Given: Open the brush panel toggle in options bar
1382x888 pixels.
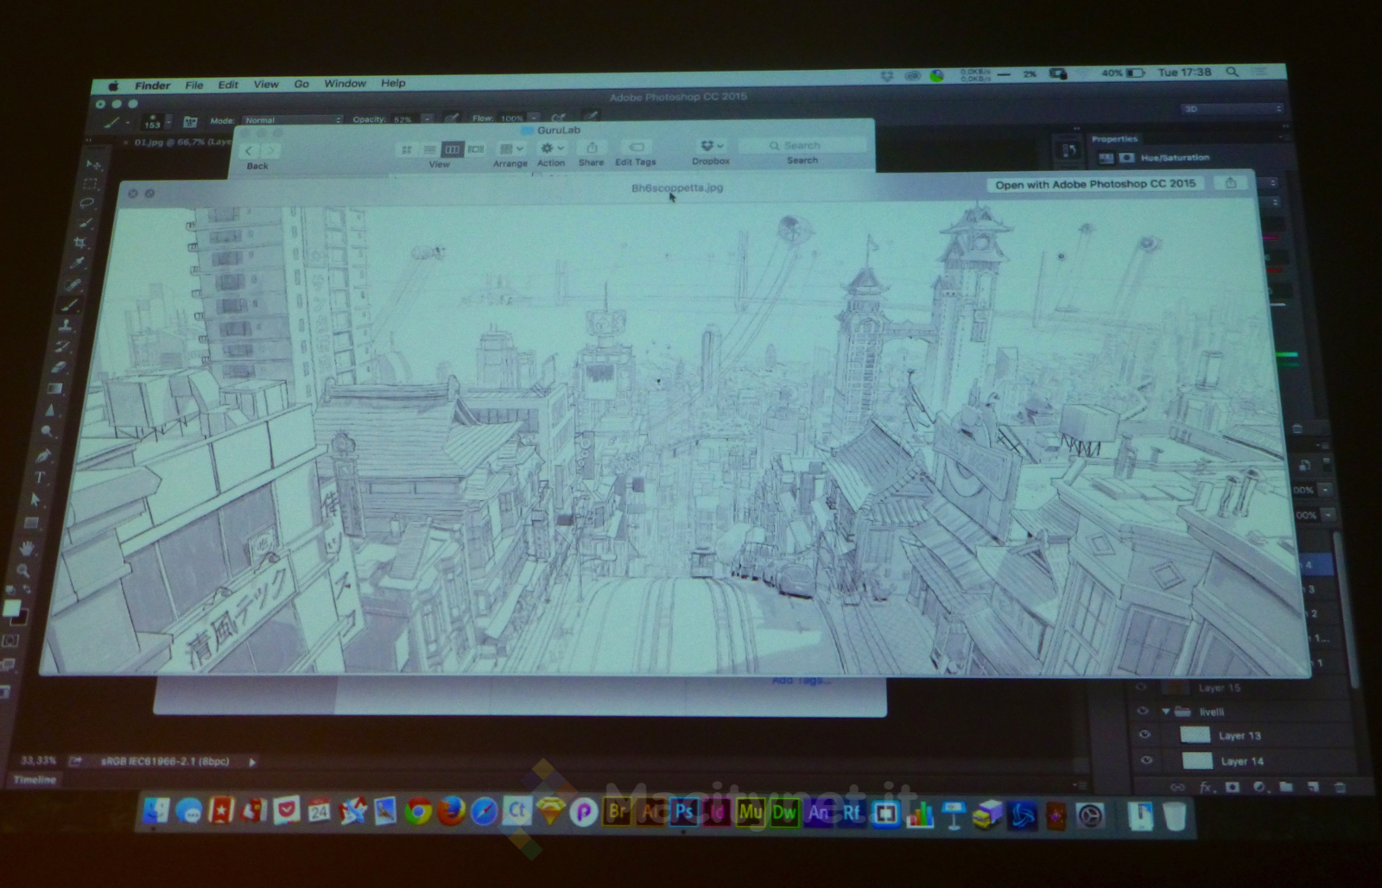Looking at the screenshot, I should point(190,122).
